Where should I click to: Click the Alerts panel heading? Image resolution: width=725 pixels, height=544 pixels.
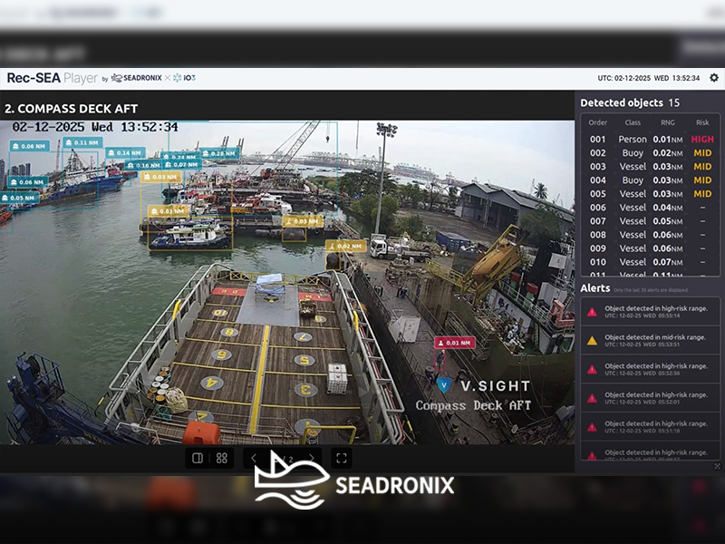coord(595,288)
